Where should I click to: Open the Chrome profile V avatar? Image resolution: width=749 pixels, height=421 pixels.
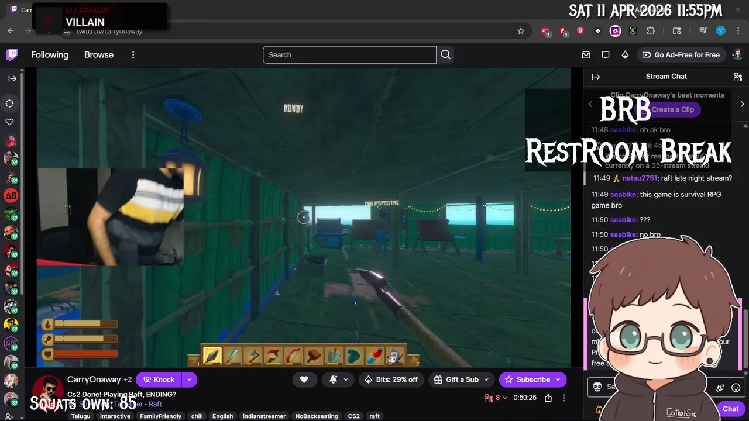(x=721, y=31)
